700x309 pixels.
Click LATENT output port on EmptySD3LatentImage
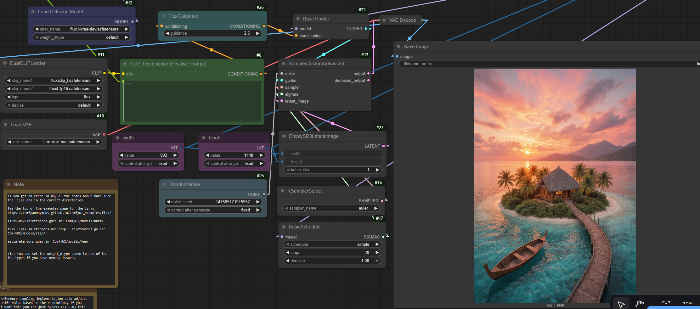383,146
